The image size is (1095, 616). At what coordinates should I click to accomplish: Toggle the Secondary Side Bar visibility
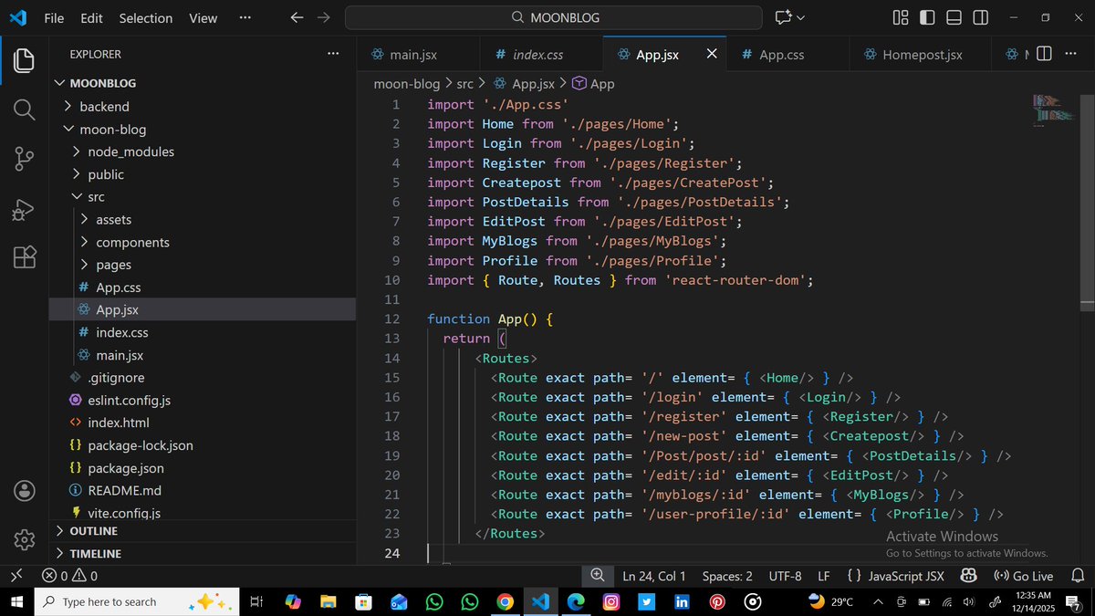pyautogui.click(x=980, y=17)
